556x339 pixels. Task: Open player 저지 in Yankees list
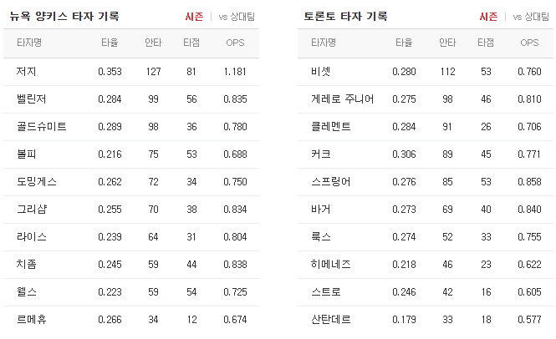(x=26, y=72)
